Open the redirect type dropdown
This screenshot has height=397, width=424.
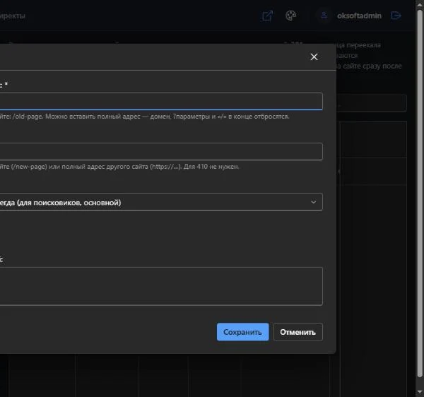(x=161, y=201)
